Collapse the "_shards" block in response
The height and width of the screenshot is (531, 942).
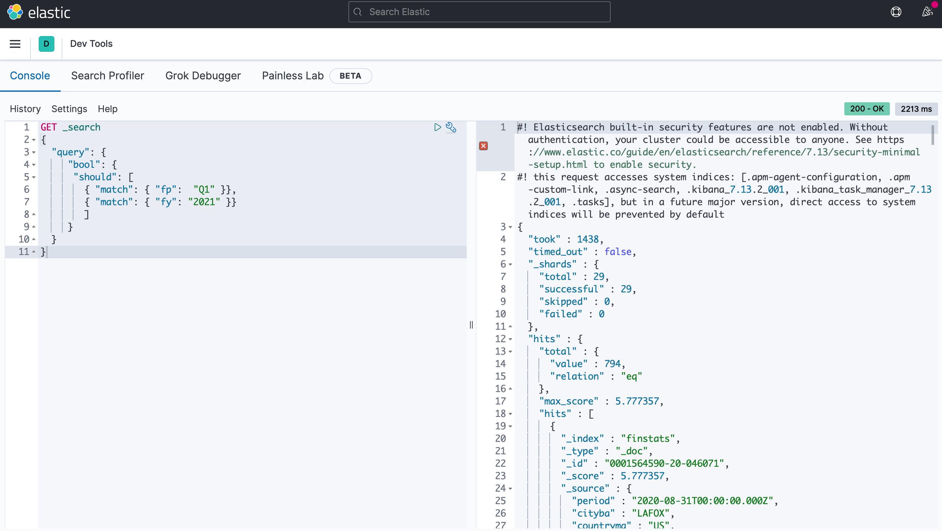point(510,265)
